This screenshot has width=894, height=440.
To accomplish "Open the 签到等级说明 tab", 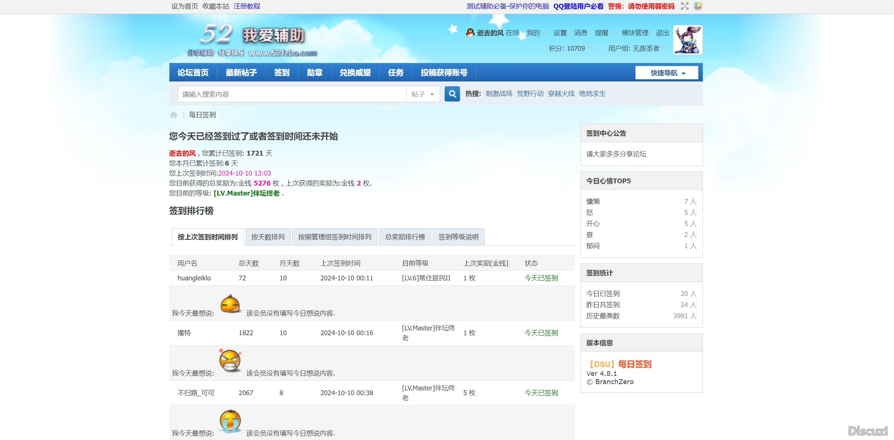I will click(x=458, y=237).
